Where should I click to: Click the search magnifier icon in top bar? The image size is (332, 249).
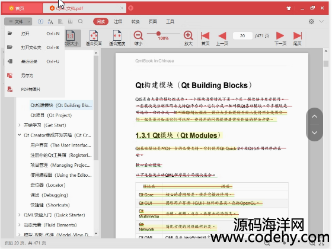pos(81,21)
